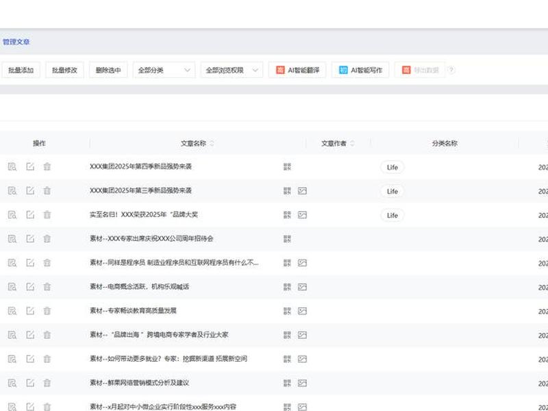
Task: Preview the 素材--鲜果网络营销 article
Action: tap(12, 384)
